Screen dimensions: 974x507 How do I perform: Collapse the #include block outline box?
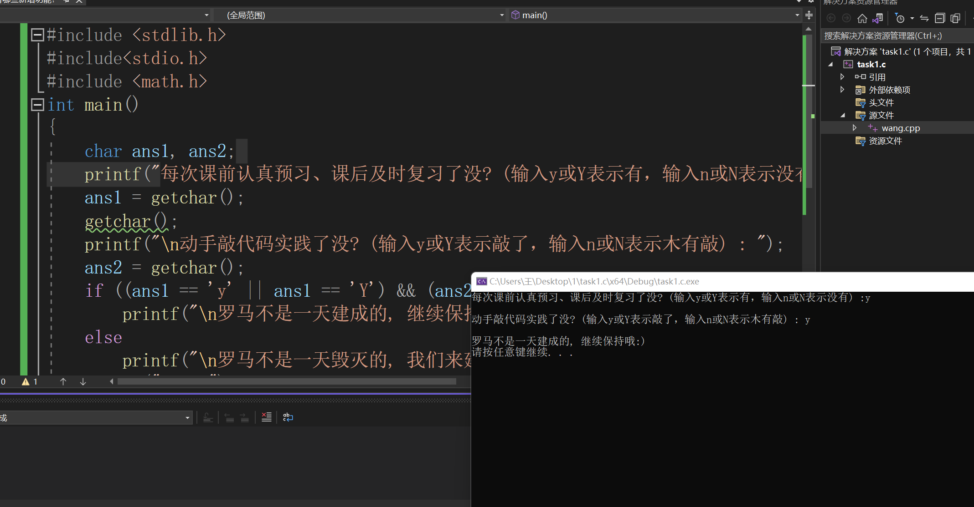pyautogui.click(x=37, y=35)
